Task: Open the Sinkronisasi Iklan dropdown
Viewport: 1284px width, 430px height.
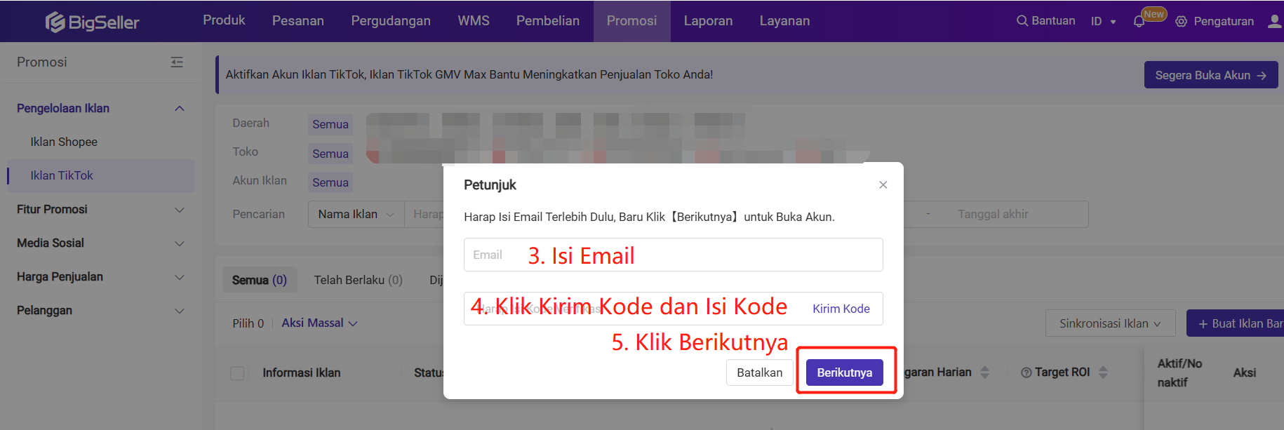Action: coord(1110,323)
